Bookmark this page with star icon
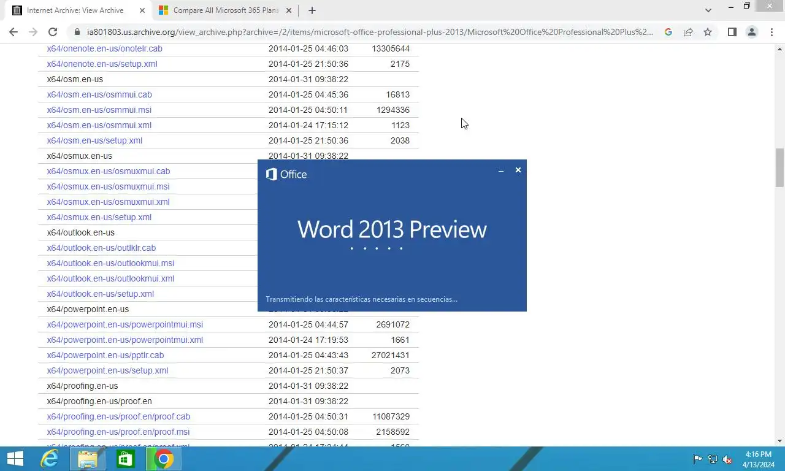The image size is (785, 471). 708,32
